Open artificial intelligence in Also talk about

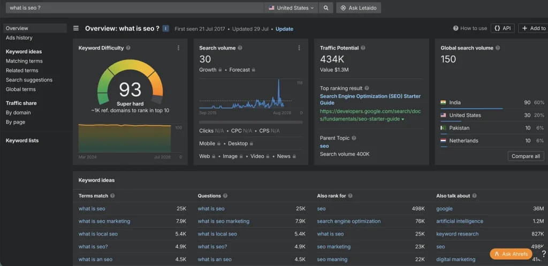coord(460,221)
